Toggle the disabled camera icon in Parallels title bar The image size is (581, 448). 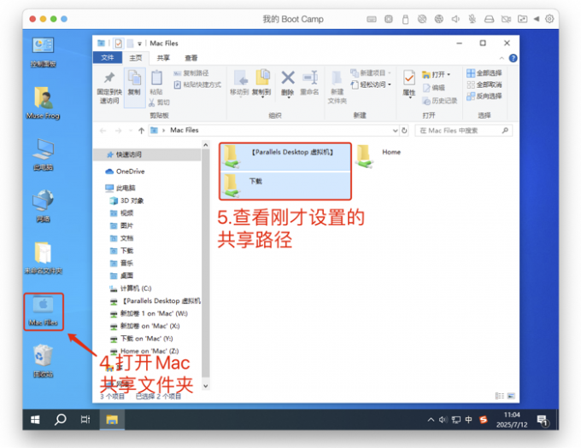506,20
